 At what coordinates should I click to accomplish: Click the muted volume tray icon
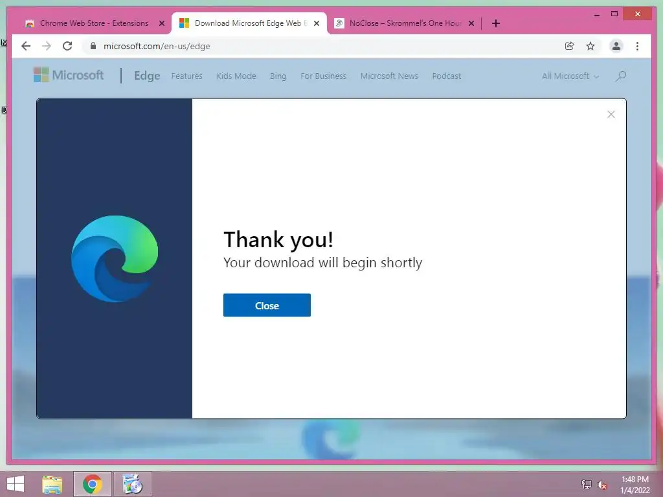coord(601,485)
